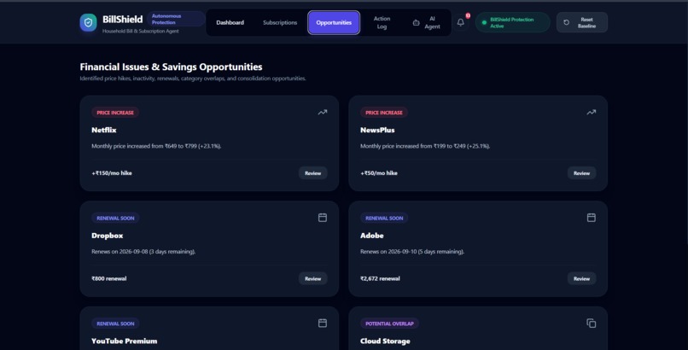This screenshot has width=688, height=350.
Task: Click the '+₹150/mo hike' amount
Action: 112,173
